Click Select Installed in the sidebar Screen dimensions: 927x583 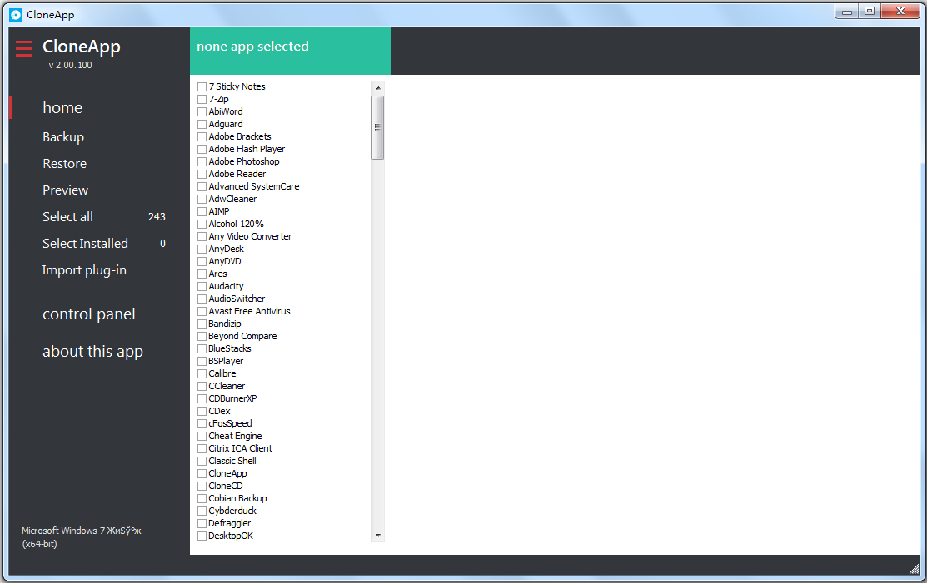pos(85,243)
